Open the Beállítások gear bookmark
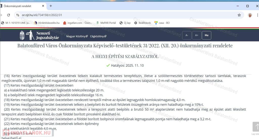Image resolution: width=259 pixels, height=139 pixels. click(142, 23)
